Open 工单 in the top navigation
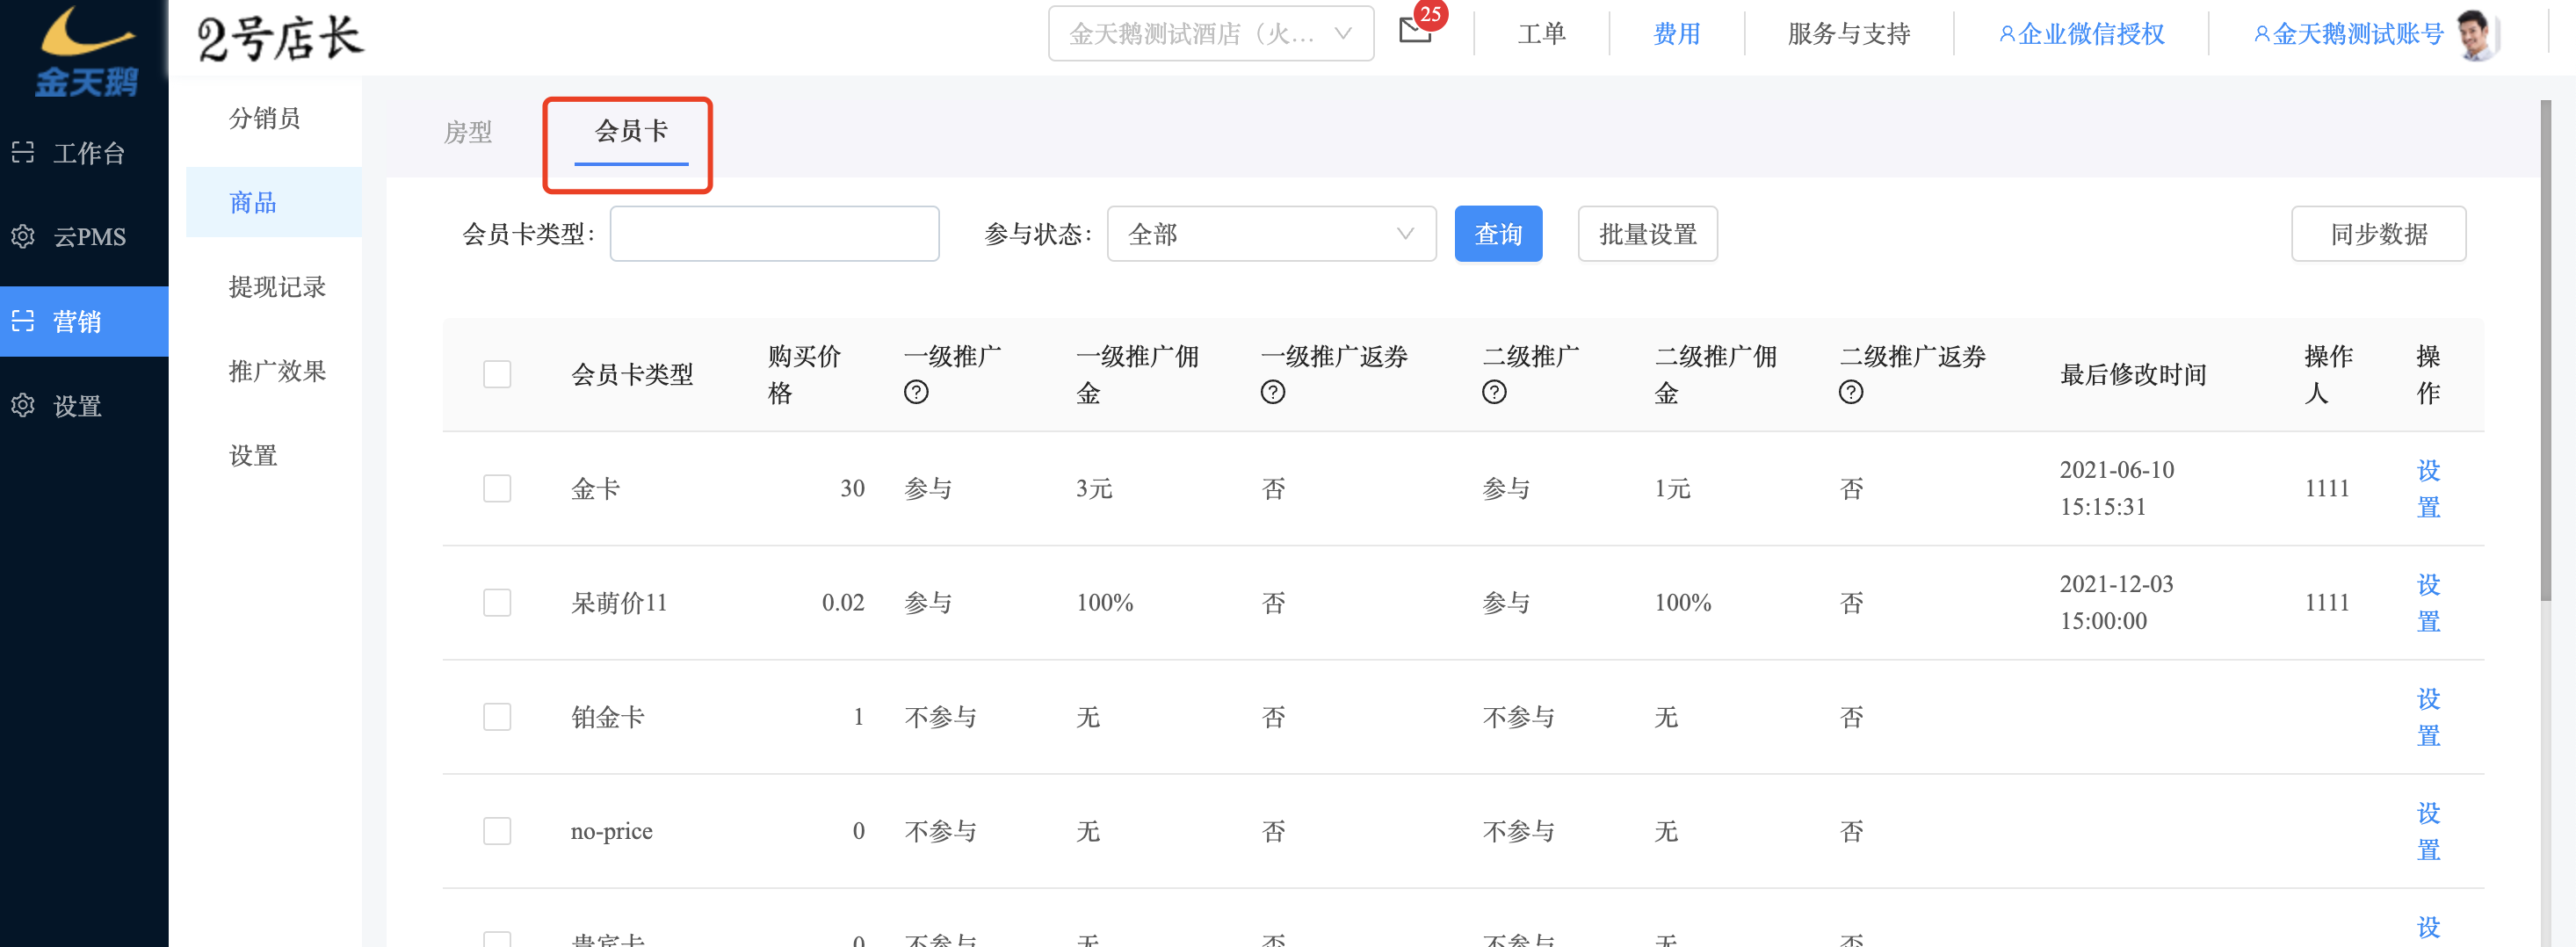 1541,34
